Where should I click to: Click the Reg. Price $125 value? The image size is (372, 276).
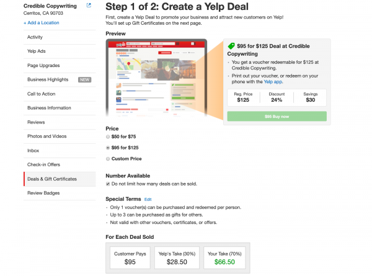(243, 100)
